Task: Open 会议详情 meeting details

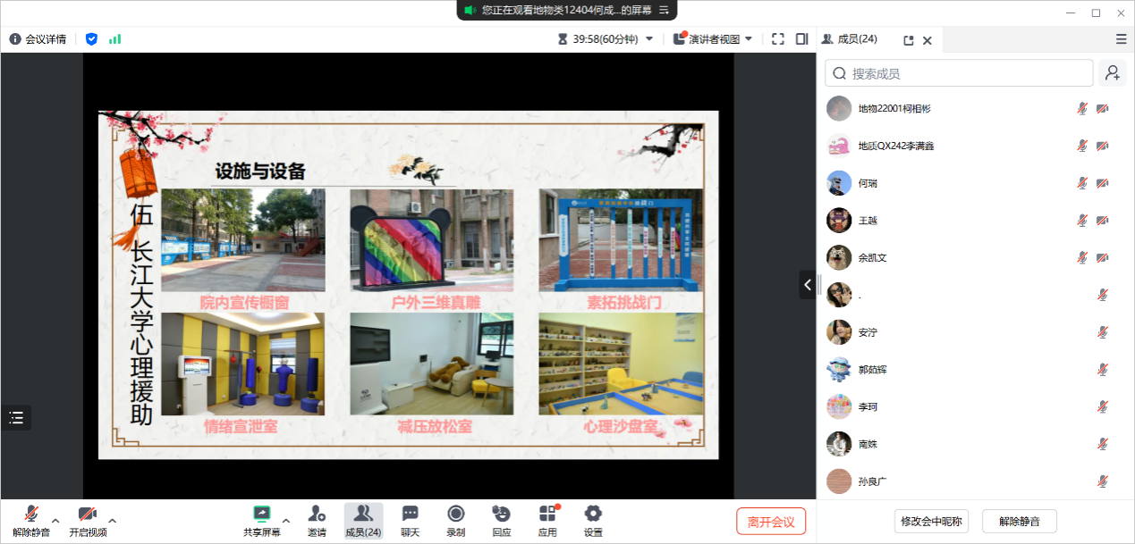Action: coord(38,39)
